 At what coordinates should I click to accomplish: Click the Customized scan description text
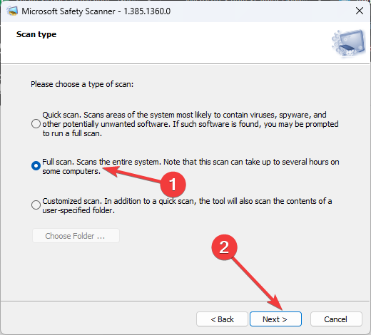tap(187, 205)
